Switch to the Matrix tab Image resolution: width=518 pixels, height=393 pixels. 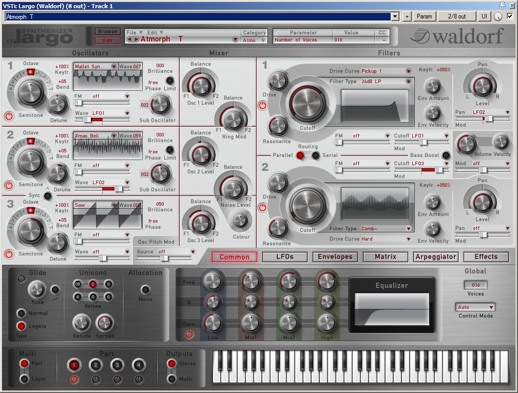tap(386, 257)
